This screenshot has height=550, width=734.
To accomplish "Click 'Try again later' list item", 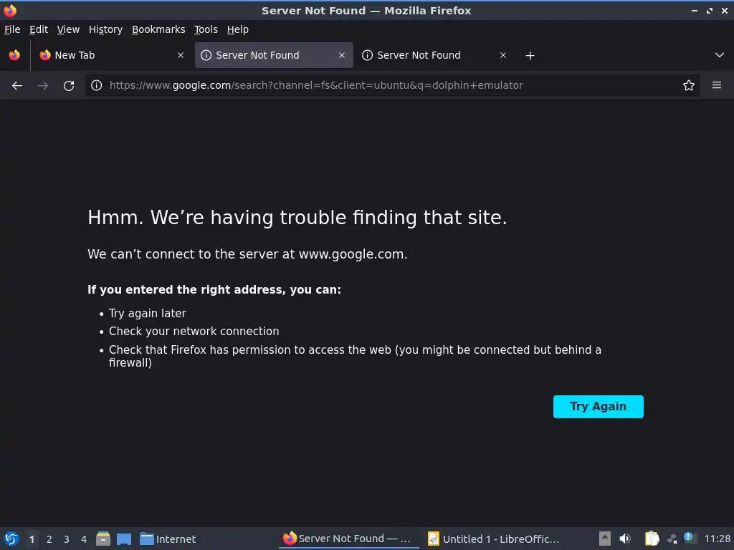I will coord(148,314).
